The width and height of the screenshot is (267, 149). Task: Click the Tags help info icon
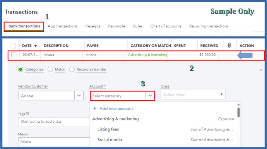tap(27, 113)
